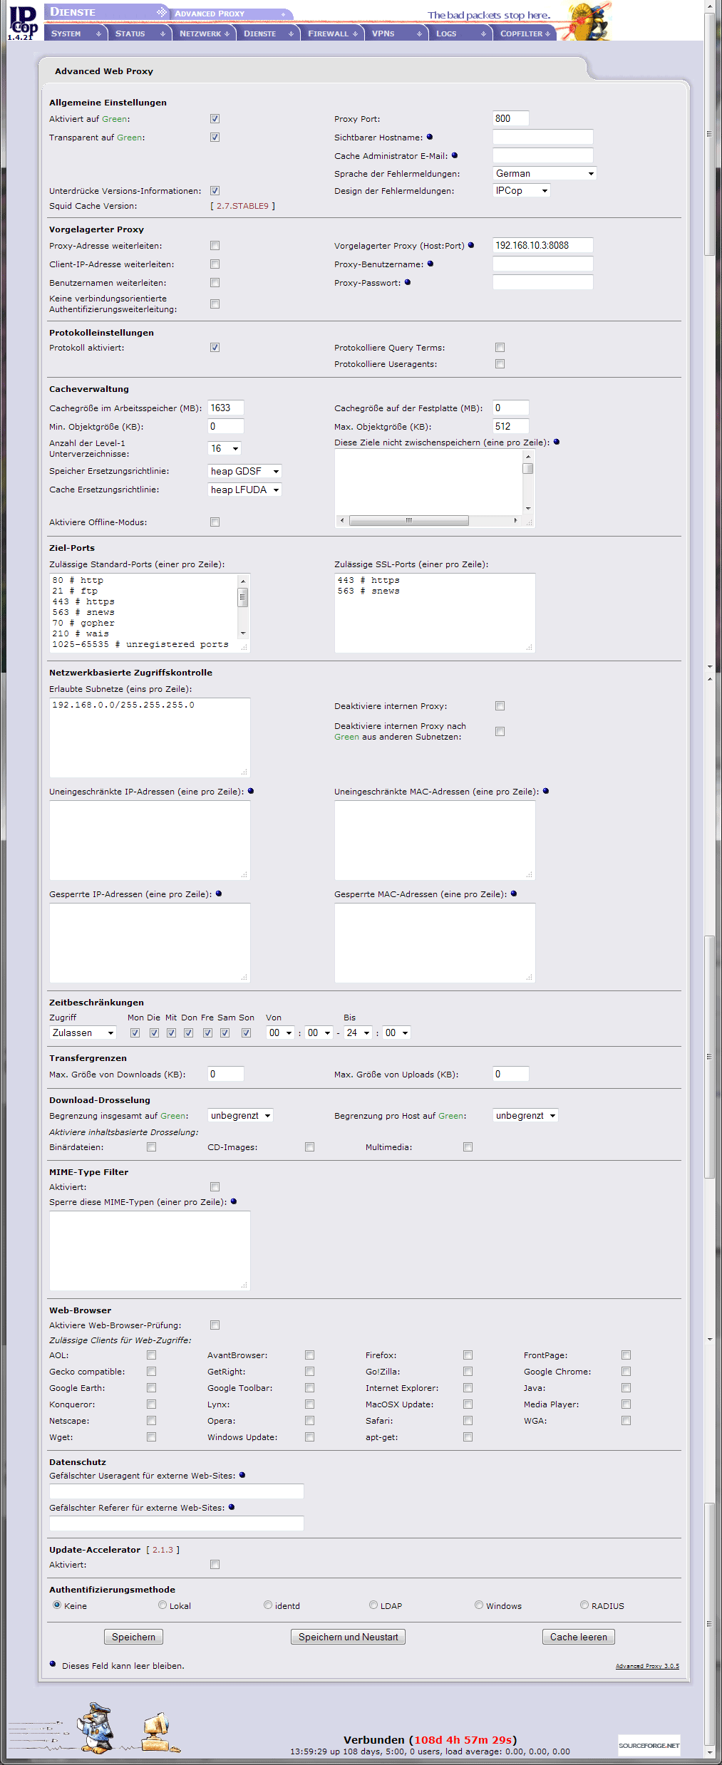This screenshot has height=1765, width=722.
Task: Open 'Speicher Ersetzungsrichtlinie' heap GDSF dropdown
Action: (244, 471)
